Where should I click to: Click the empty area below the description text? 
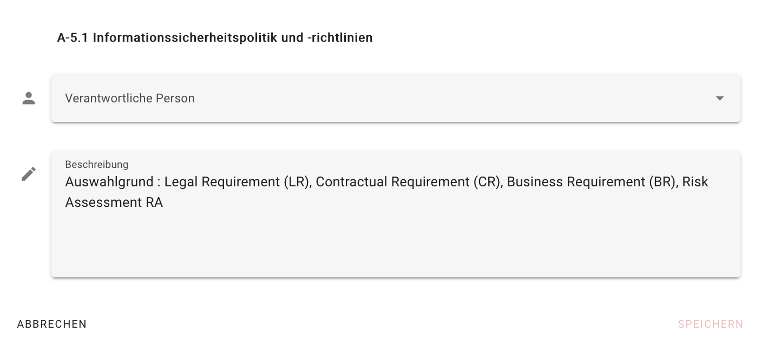[379, 249]
